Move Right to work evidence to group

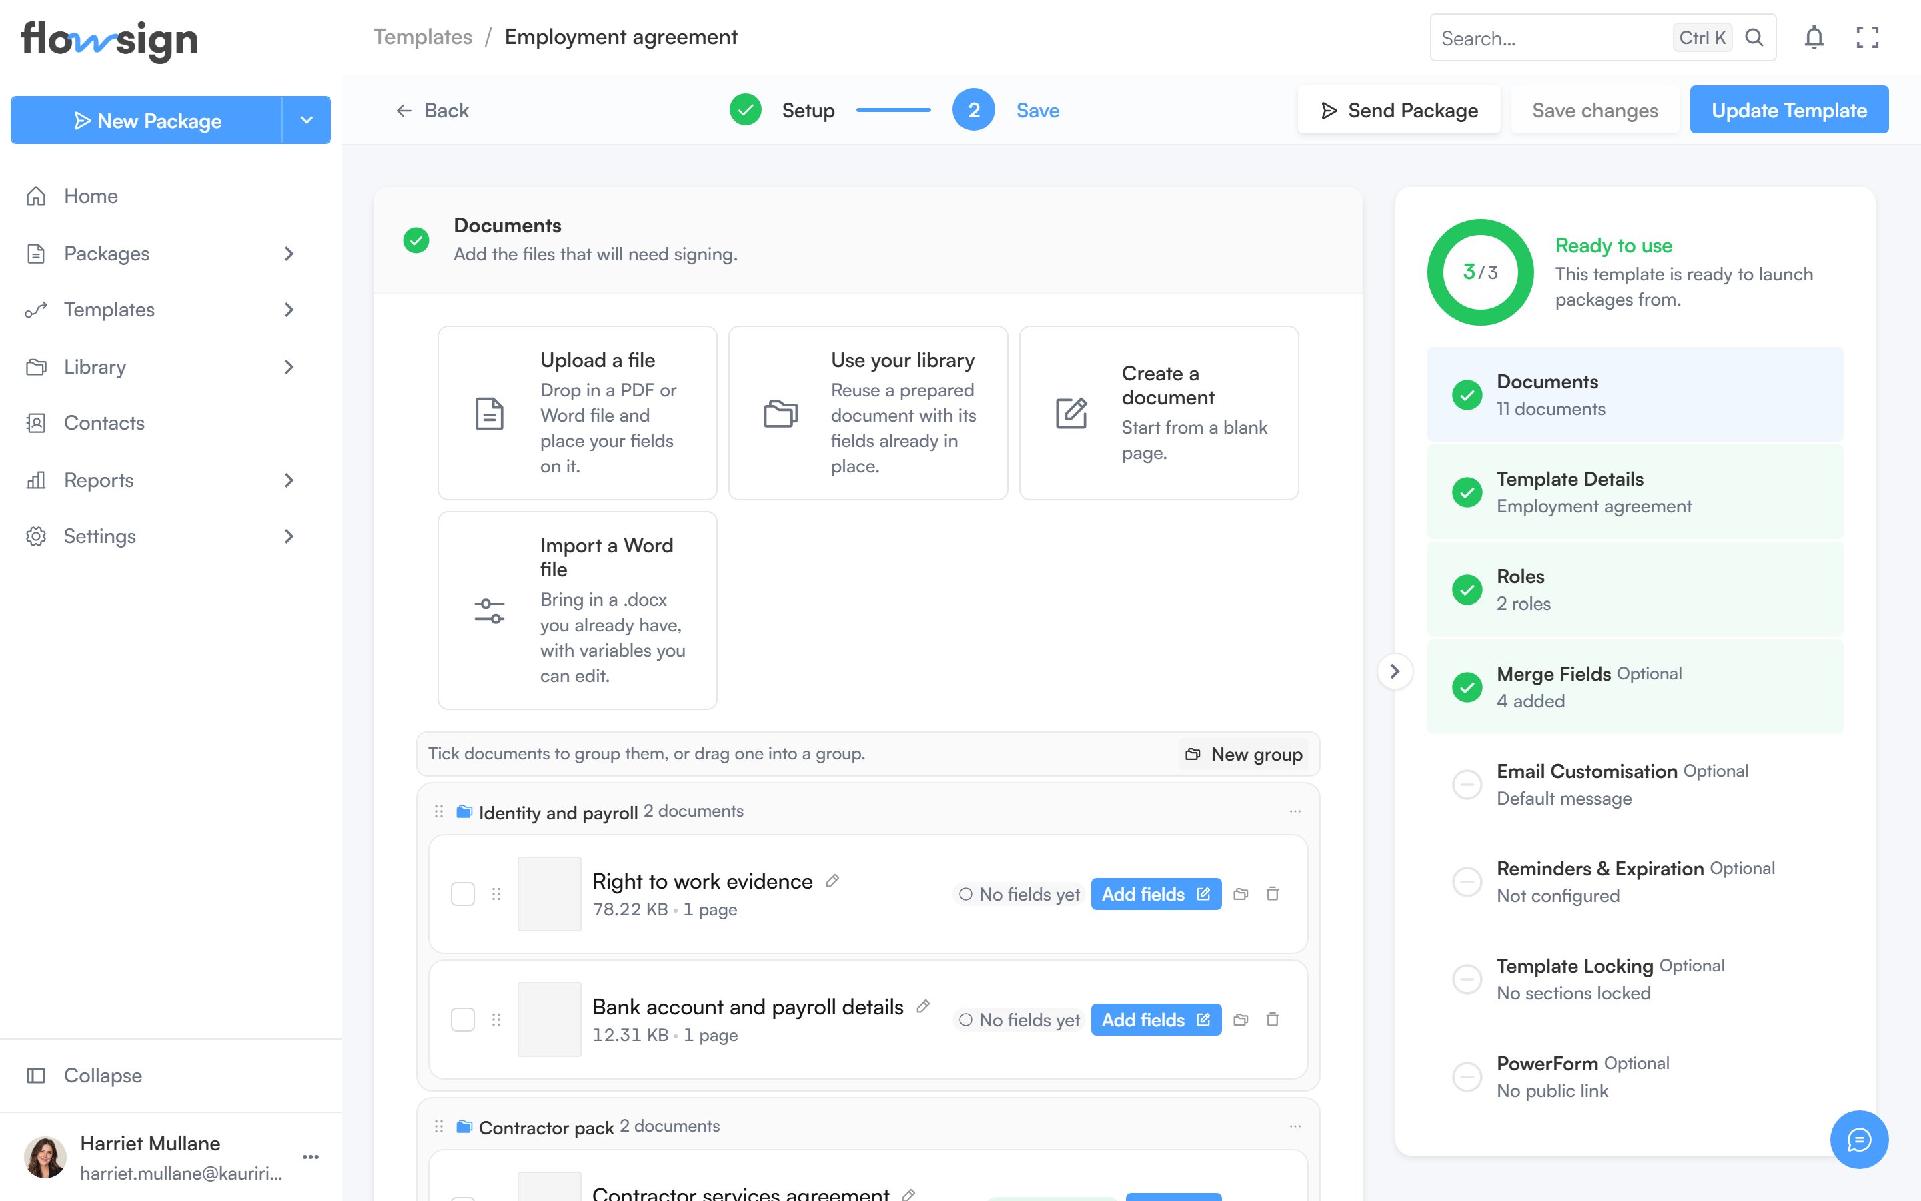pyautogui.click(x=1241, y=894)
